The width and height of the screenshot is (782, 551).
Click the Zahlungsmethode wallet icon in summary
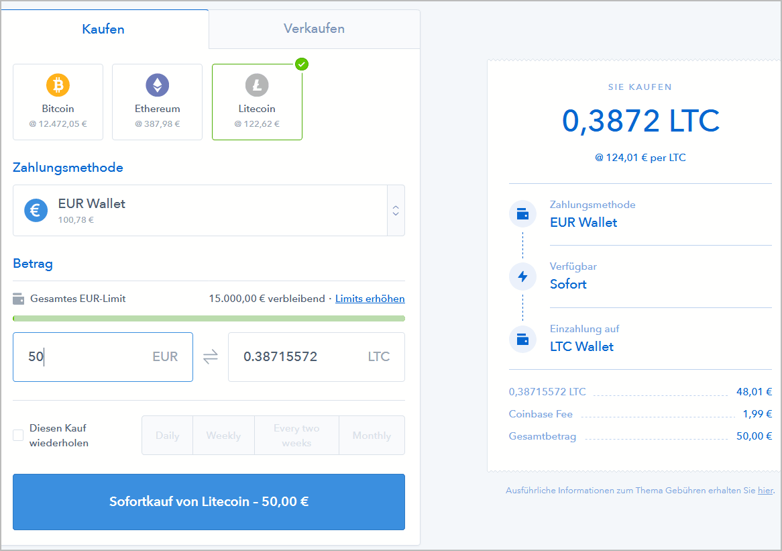click(522, 214)
